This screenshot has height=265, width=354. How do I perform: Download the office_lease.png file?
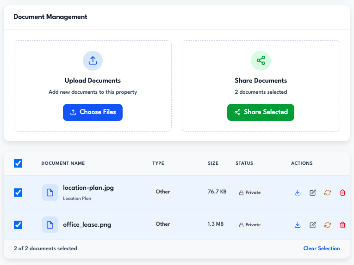pos(298,225)
